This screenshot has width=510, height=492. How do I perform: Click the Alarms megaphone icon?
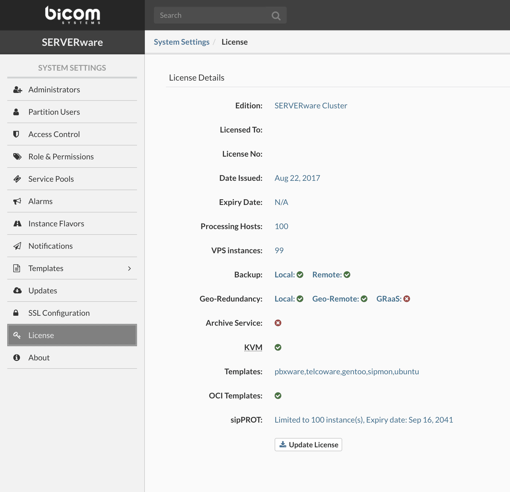pos(17,201)
